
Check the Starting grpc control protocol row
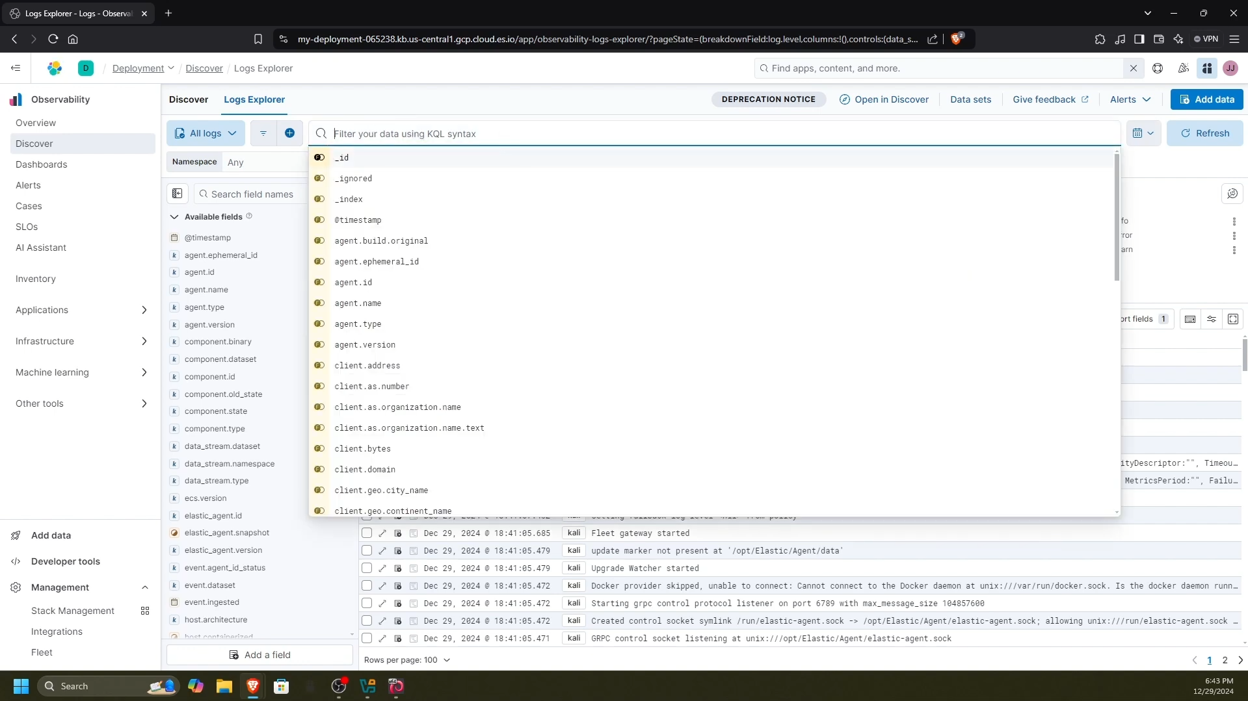(367, 604)
